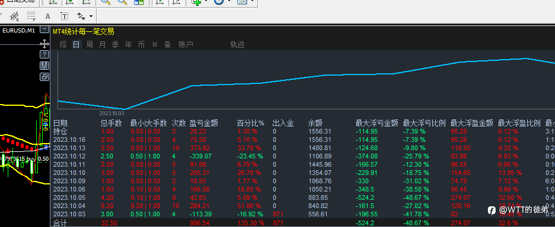Click the EURUSD,M1 chart title
555x227 pixels.
(19, 30)
